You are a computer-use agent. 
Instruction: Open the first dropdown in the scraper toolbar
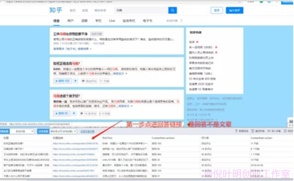pos(22,131)
